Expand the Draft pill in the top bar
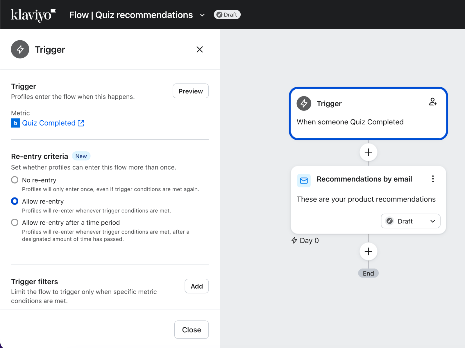This screenshot has width=465, height=348. (227, 14)
